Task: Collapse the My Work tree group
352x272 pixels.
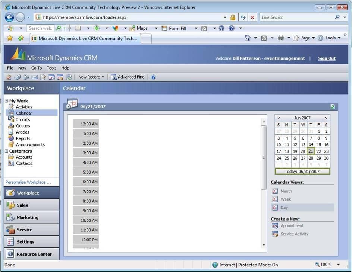Action: point(7,101)
